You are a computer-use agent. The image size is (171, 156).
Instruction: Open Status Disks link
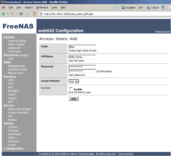pos(11,138)
